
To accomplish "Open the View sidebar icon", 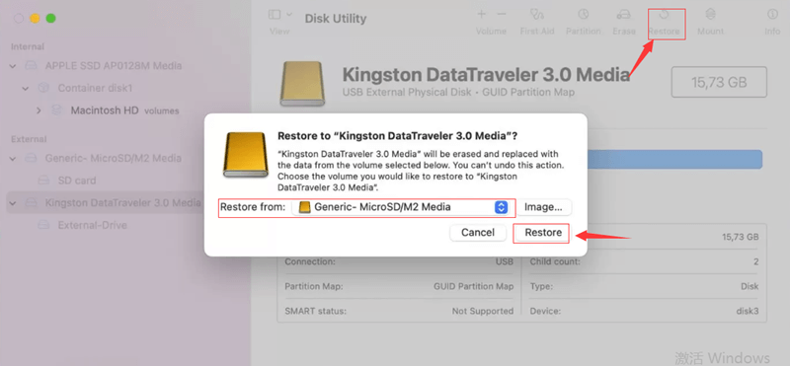I will 275,15.
